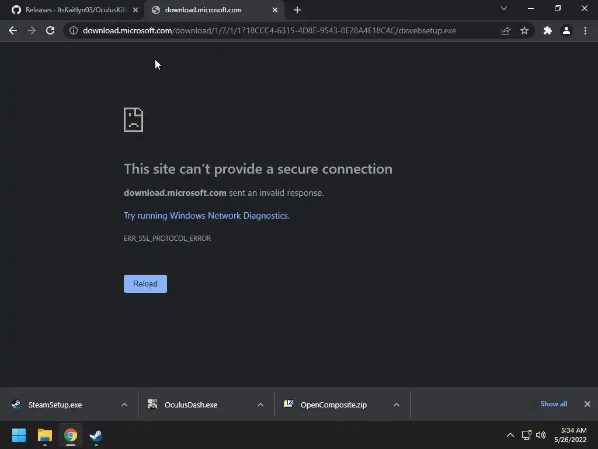This screenshot has height=449, width=598.
Task: Minimize the Chrome window
Action: pos(531,8)
